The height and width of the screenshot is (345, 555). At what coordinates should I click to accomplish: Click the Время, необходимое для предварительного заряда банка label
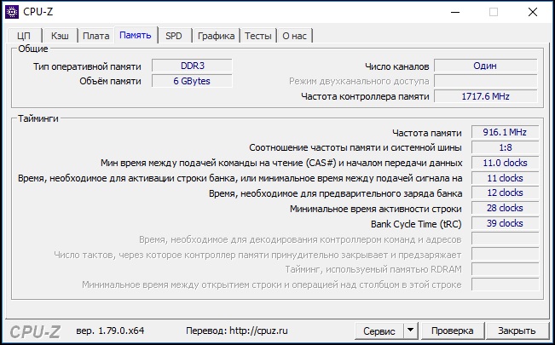point(335,193)
